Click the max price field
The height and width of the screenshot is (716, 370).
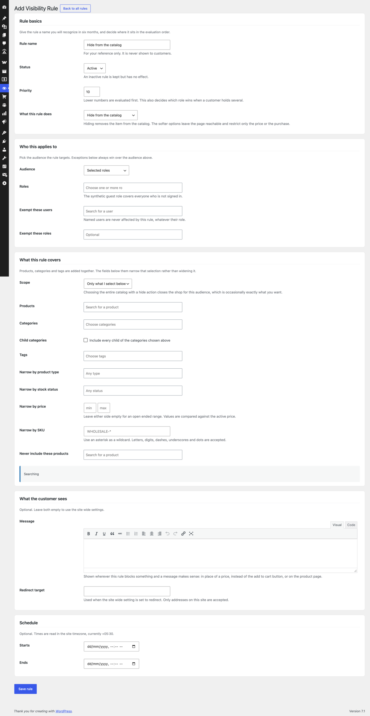[x=104, y=408]
